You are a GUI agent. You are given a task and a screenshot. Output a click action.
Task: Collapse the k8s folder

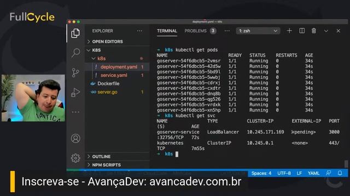117,58
